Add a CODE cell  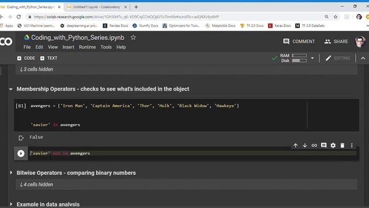(26, 58)
